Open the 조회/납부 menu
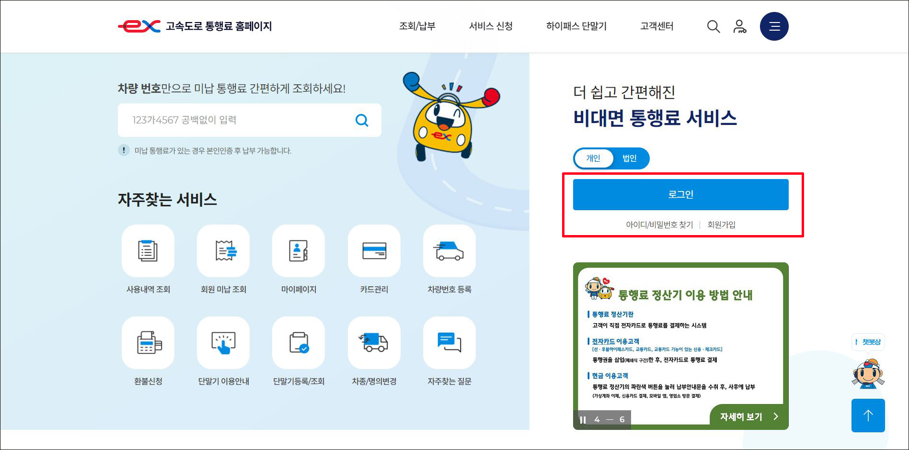This screenshot has height=450, width=909. [417, 26]
